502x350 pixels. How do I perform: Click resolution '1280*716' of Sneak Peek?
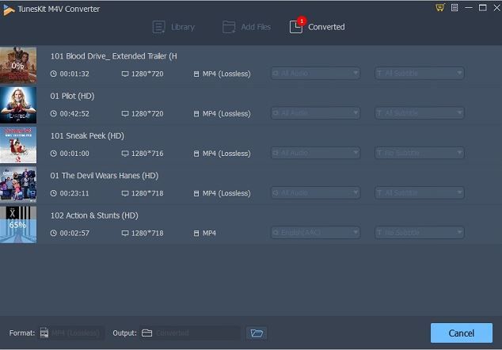pyautogui.click(x=147, y=154)
